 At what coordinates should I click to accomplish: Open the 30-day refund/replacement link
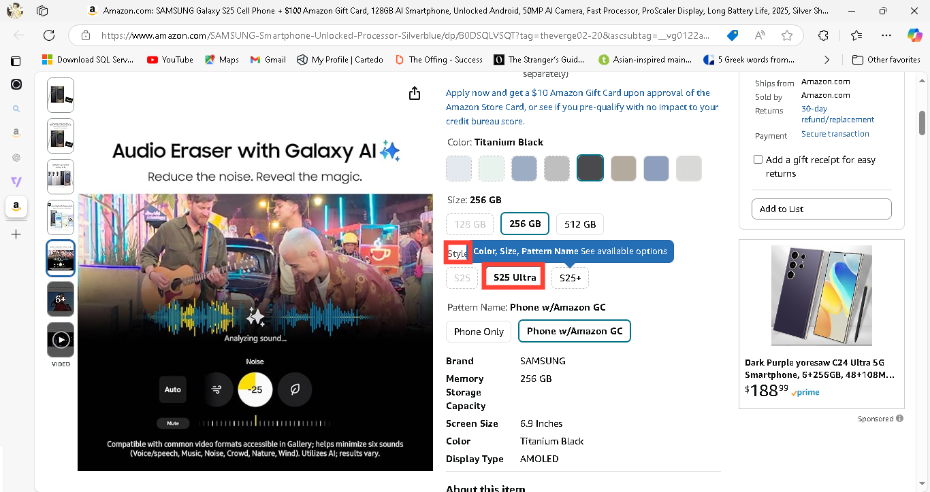point(837,114)
